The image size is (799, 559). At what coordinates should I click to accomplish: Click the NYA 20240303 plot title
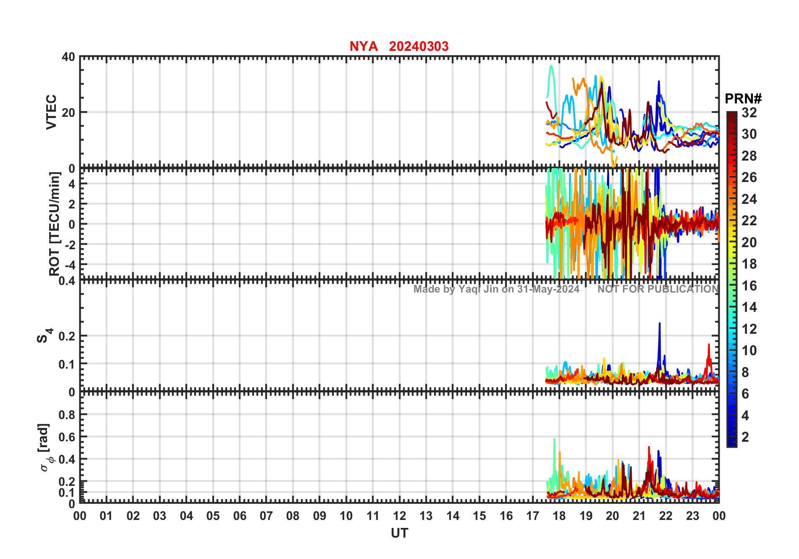click(399, 46)
